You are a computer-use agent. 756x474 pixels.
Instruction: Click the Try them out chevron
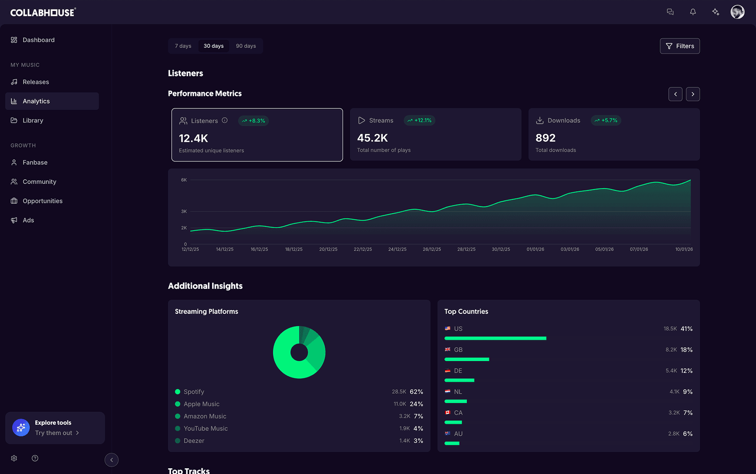click(x=77, y=433)
